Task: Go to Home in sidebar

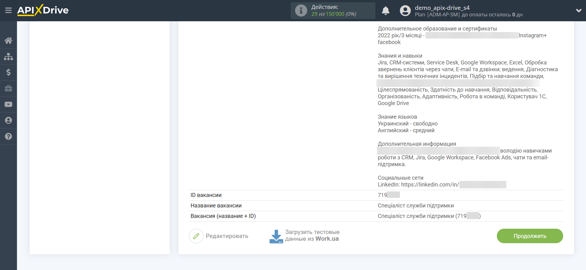Action: pyautogui.click(x=8, y=40)
